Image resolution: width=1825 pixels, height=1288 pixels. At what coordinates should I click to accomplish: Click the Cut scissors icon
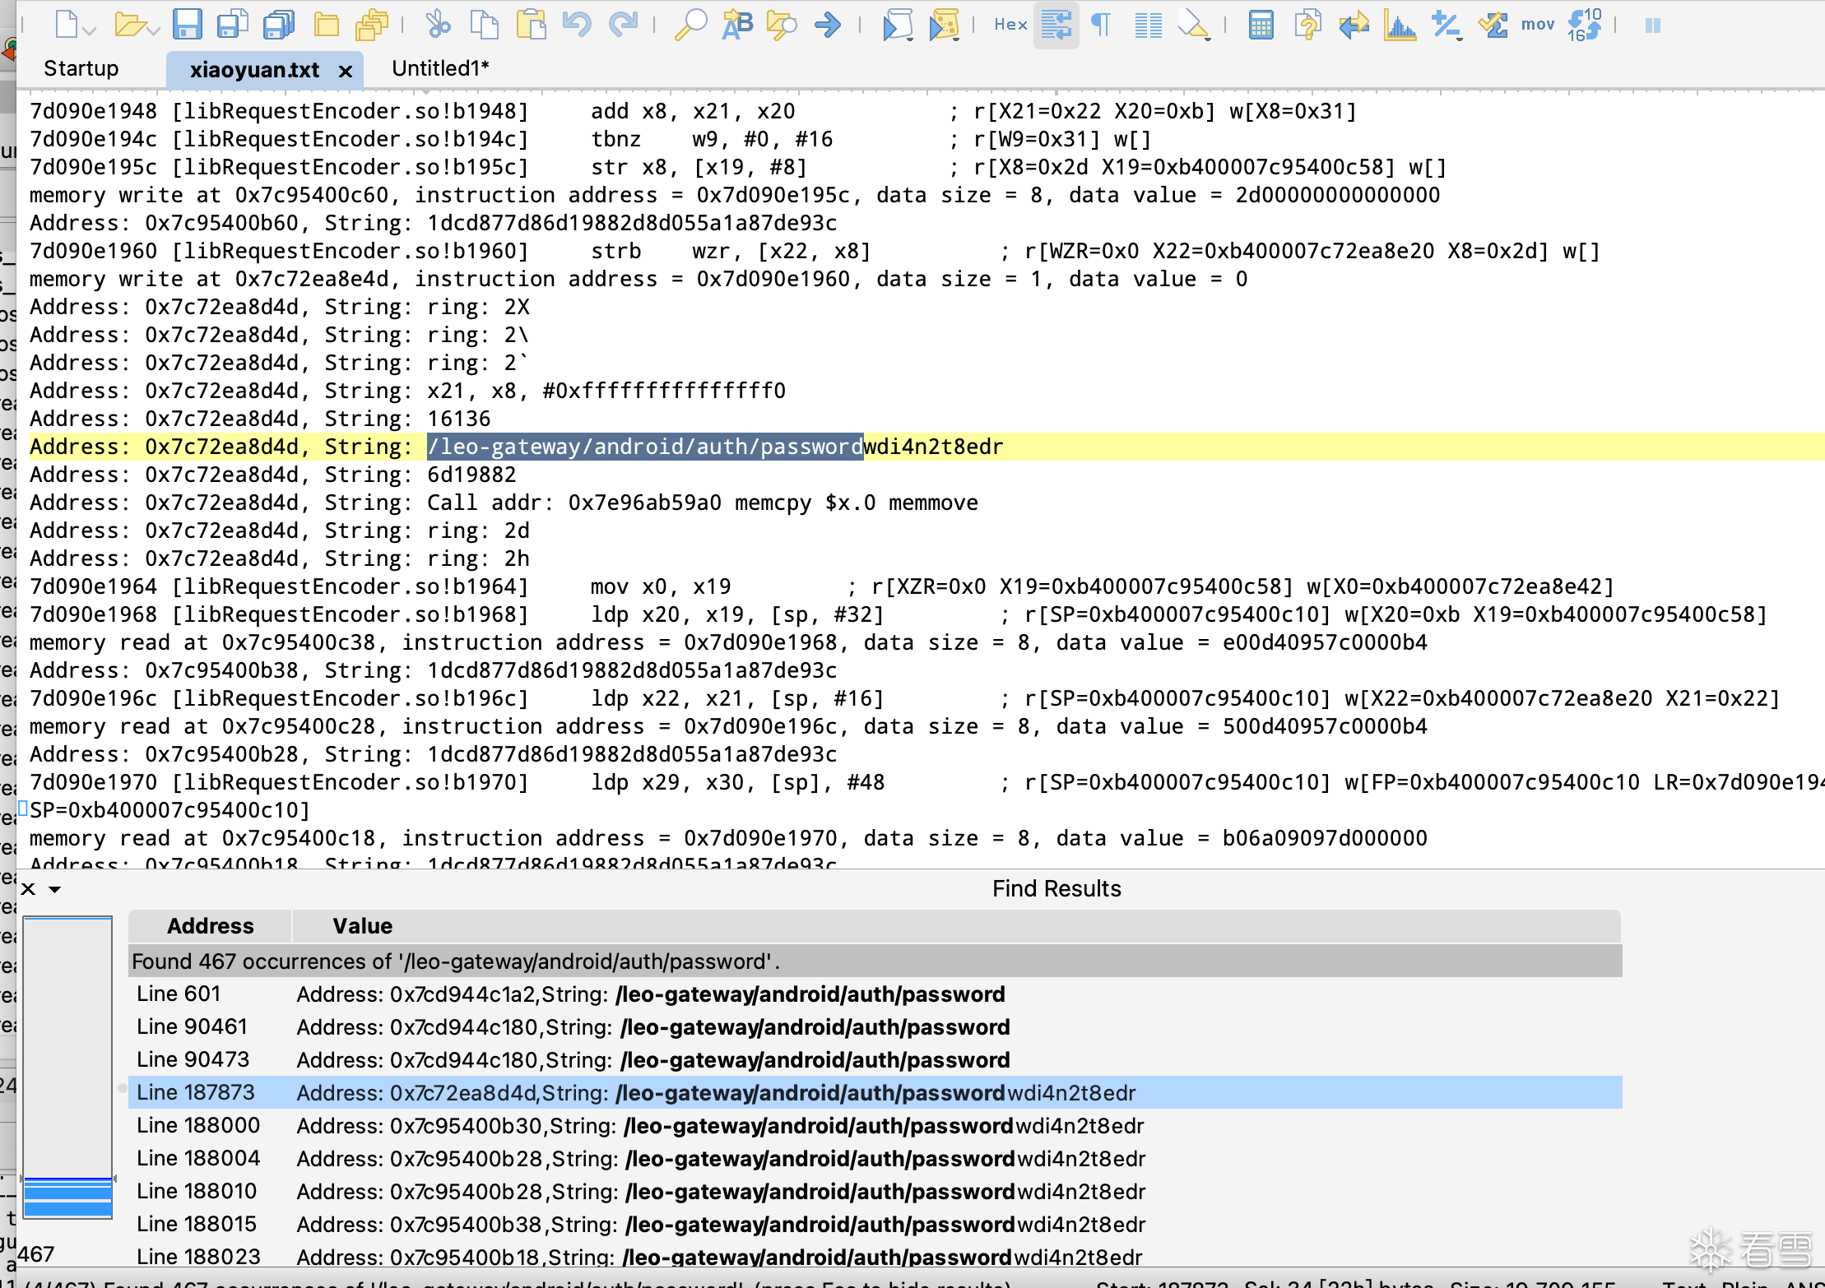(x=438, y=25)
